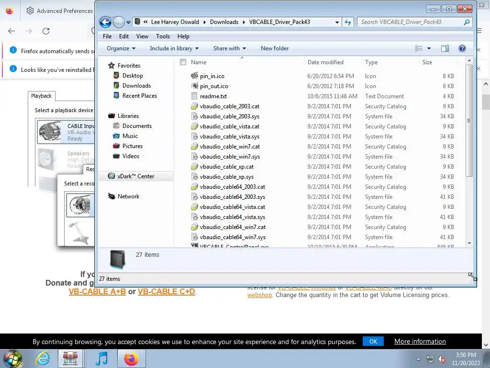Click the Explorer Forward navigation arrow
This screenshot has width=490, height=368.
pyautogui.click(x=119, y=22)
